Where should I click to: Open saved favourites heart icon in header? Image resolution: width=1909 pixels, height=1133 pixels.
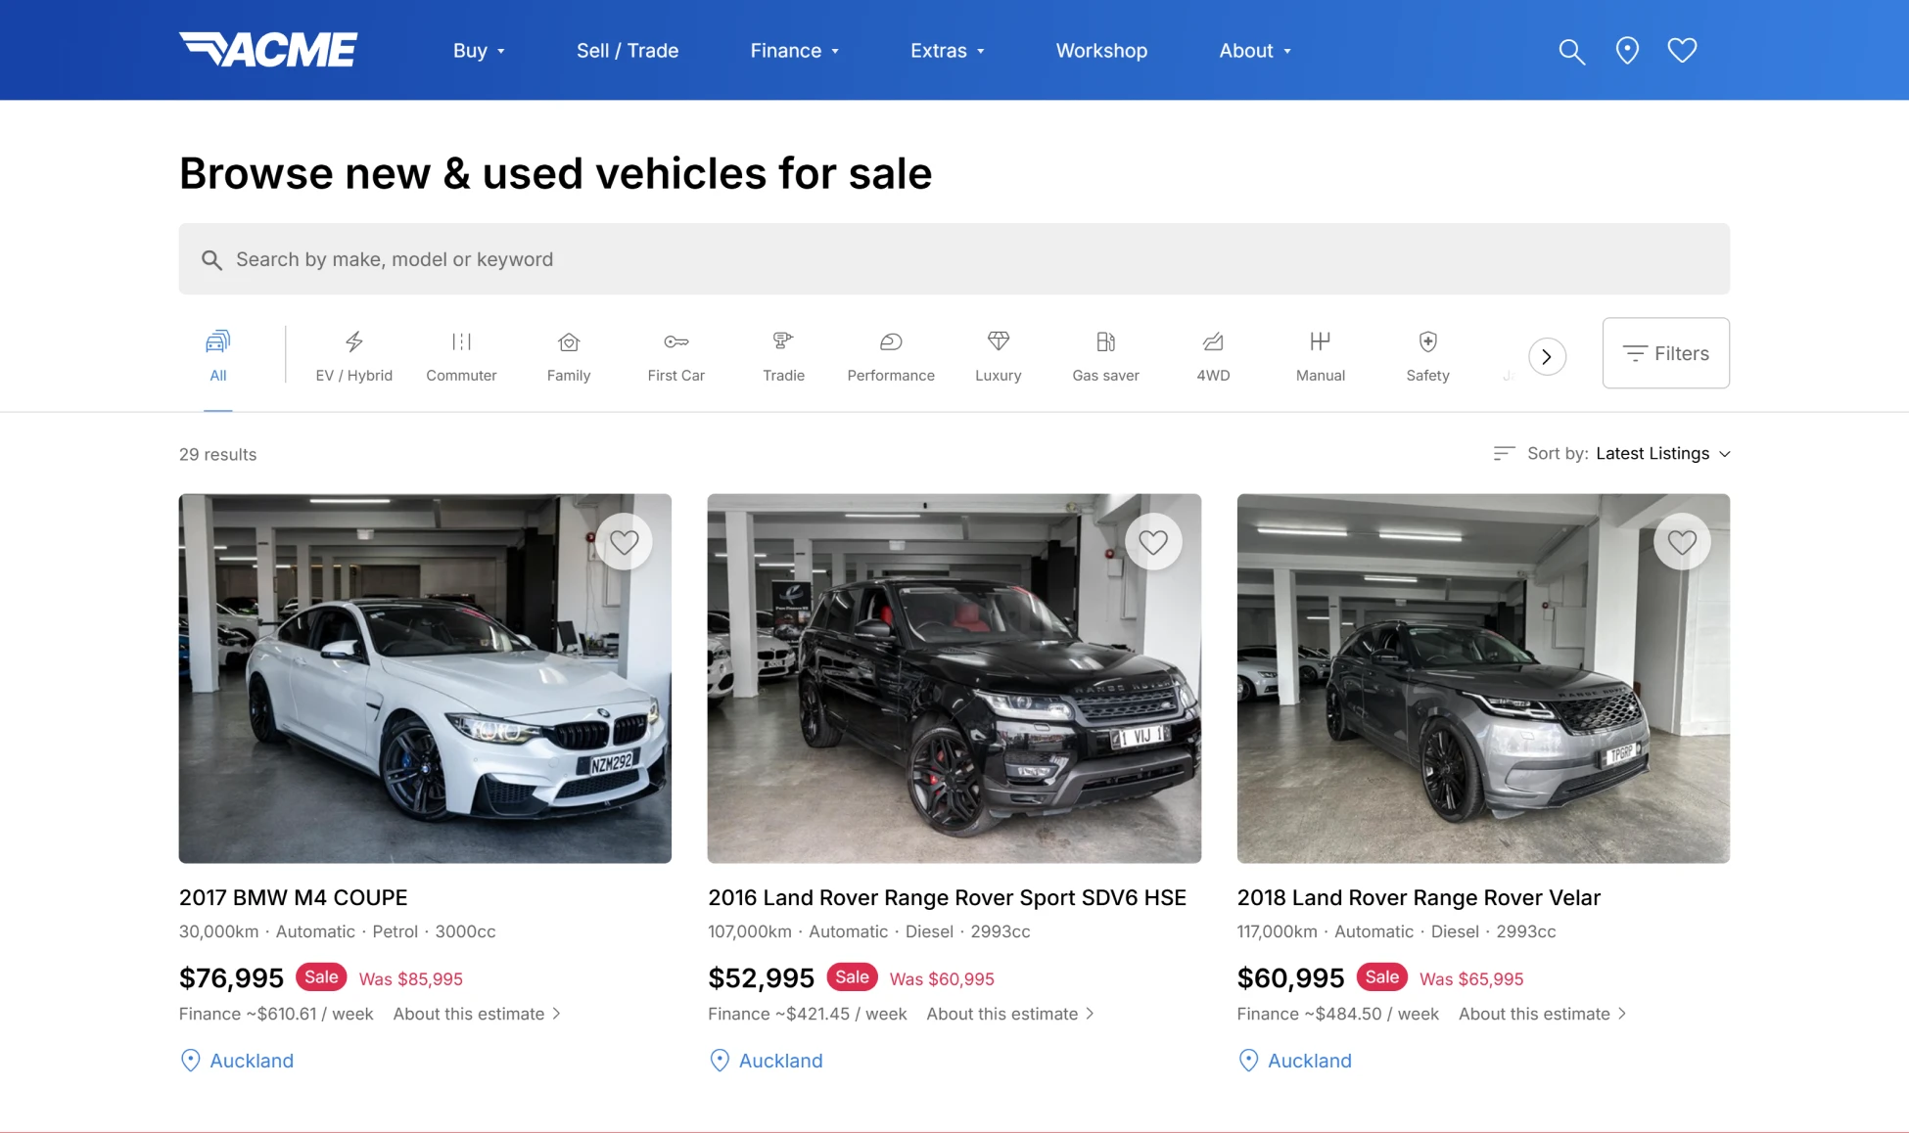click(1682, 50)
